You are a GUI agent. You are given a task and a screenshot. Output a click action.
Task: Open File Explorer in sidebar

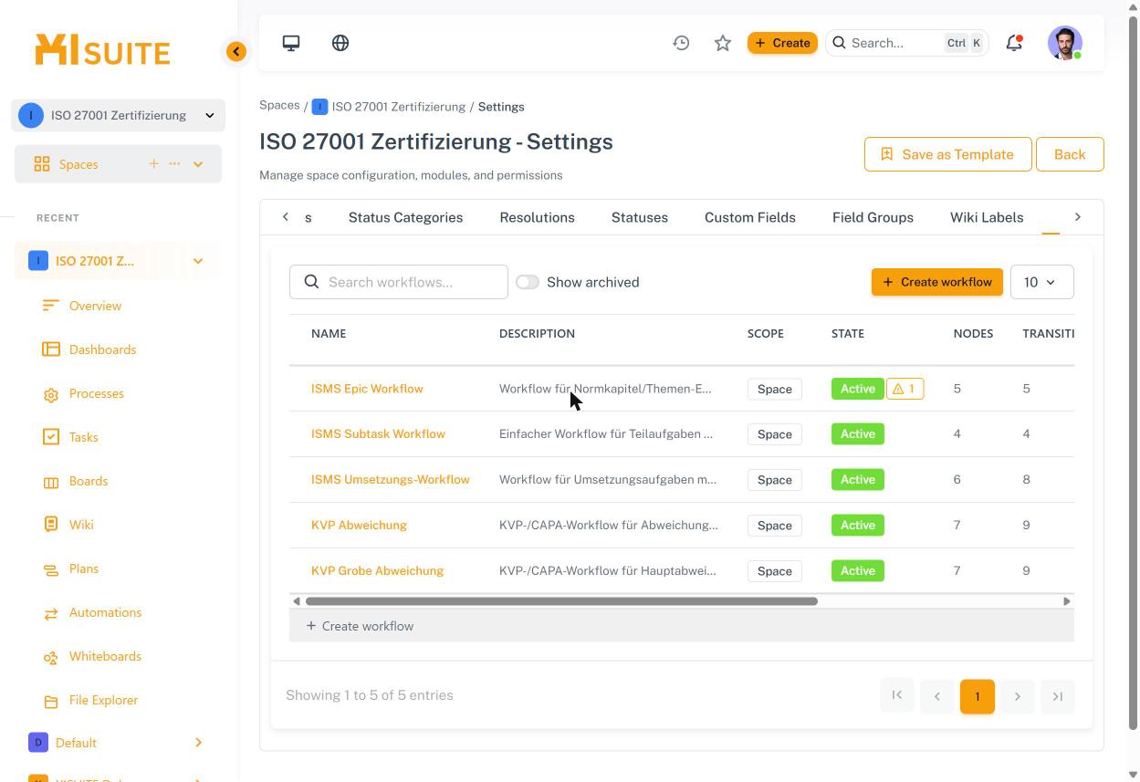[x=103, y=700]
